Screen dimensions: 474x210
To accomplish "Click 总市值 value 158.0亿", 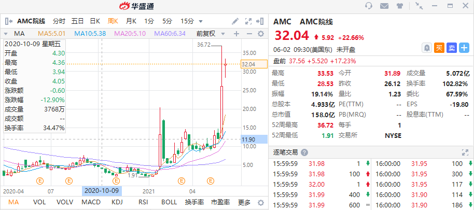I will tap(323, 115).
